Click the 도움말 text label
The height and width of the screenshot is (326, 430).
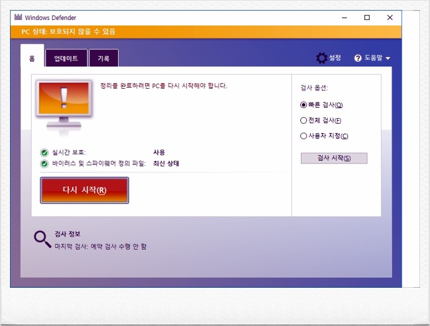(x=373, y=58)
